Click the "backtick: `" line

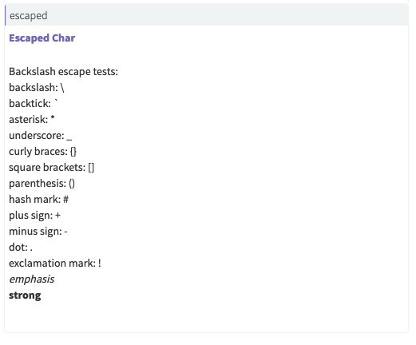[34, 104]
